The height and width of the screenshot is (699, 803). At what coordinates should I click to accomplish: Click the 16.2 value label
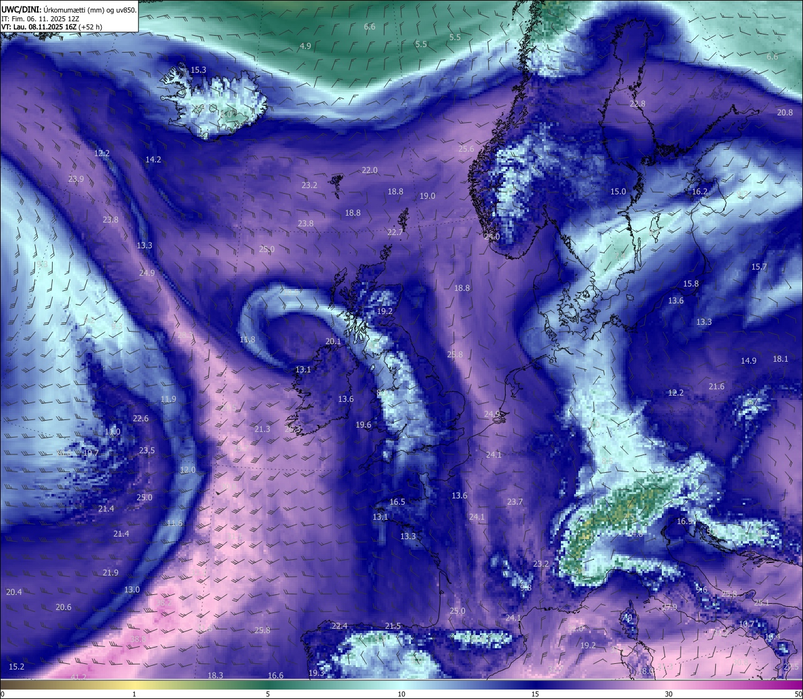699,192
